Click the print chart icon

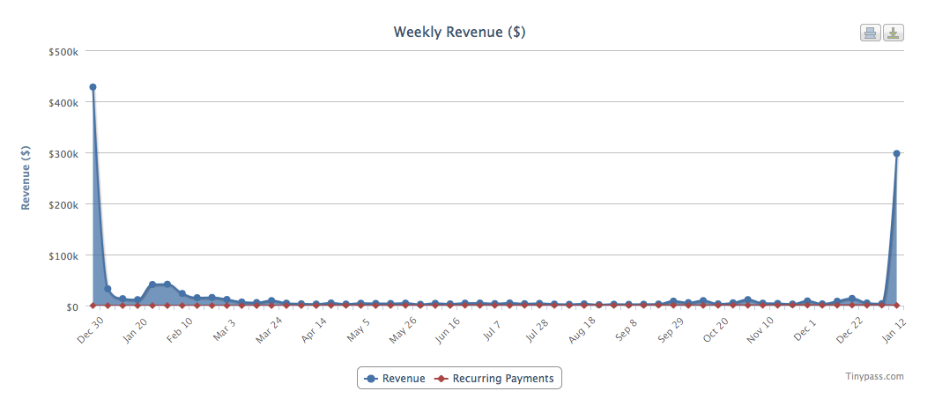870,33
